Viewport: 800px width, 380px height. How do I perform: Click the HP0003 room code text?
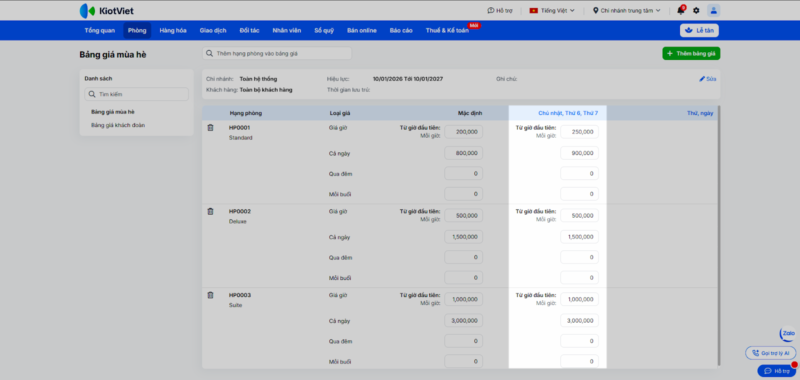tap(240, 295)
